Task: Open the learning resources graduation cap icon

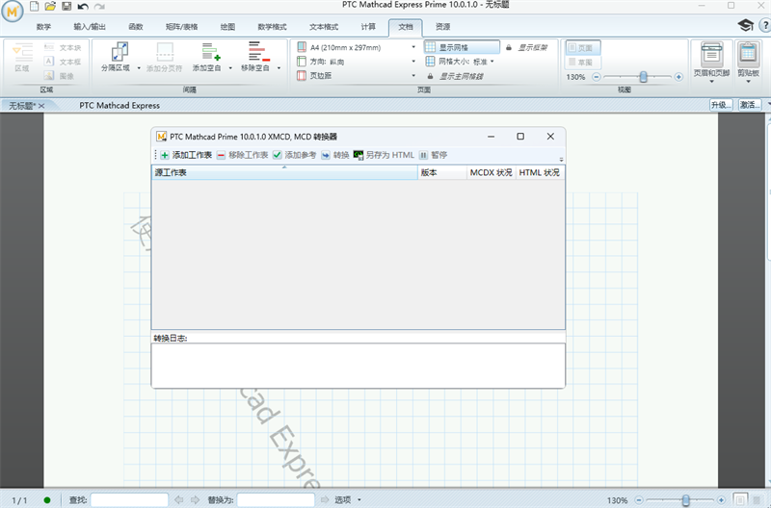Action: tap(745, 25)
